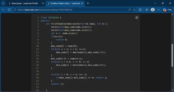
Task: Click the 'class Solution {' line
Action: (51, 18)
